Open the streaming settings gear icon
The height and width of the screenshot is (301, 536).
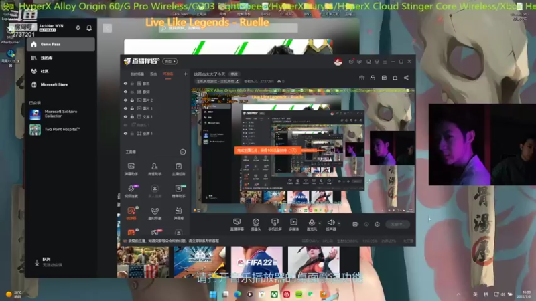tap(377, 224)
